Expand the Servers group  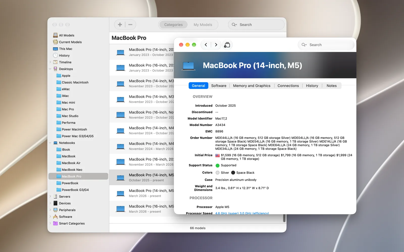pyautogui.click(x=50, y=197)
